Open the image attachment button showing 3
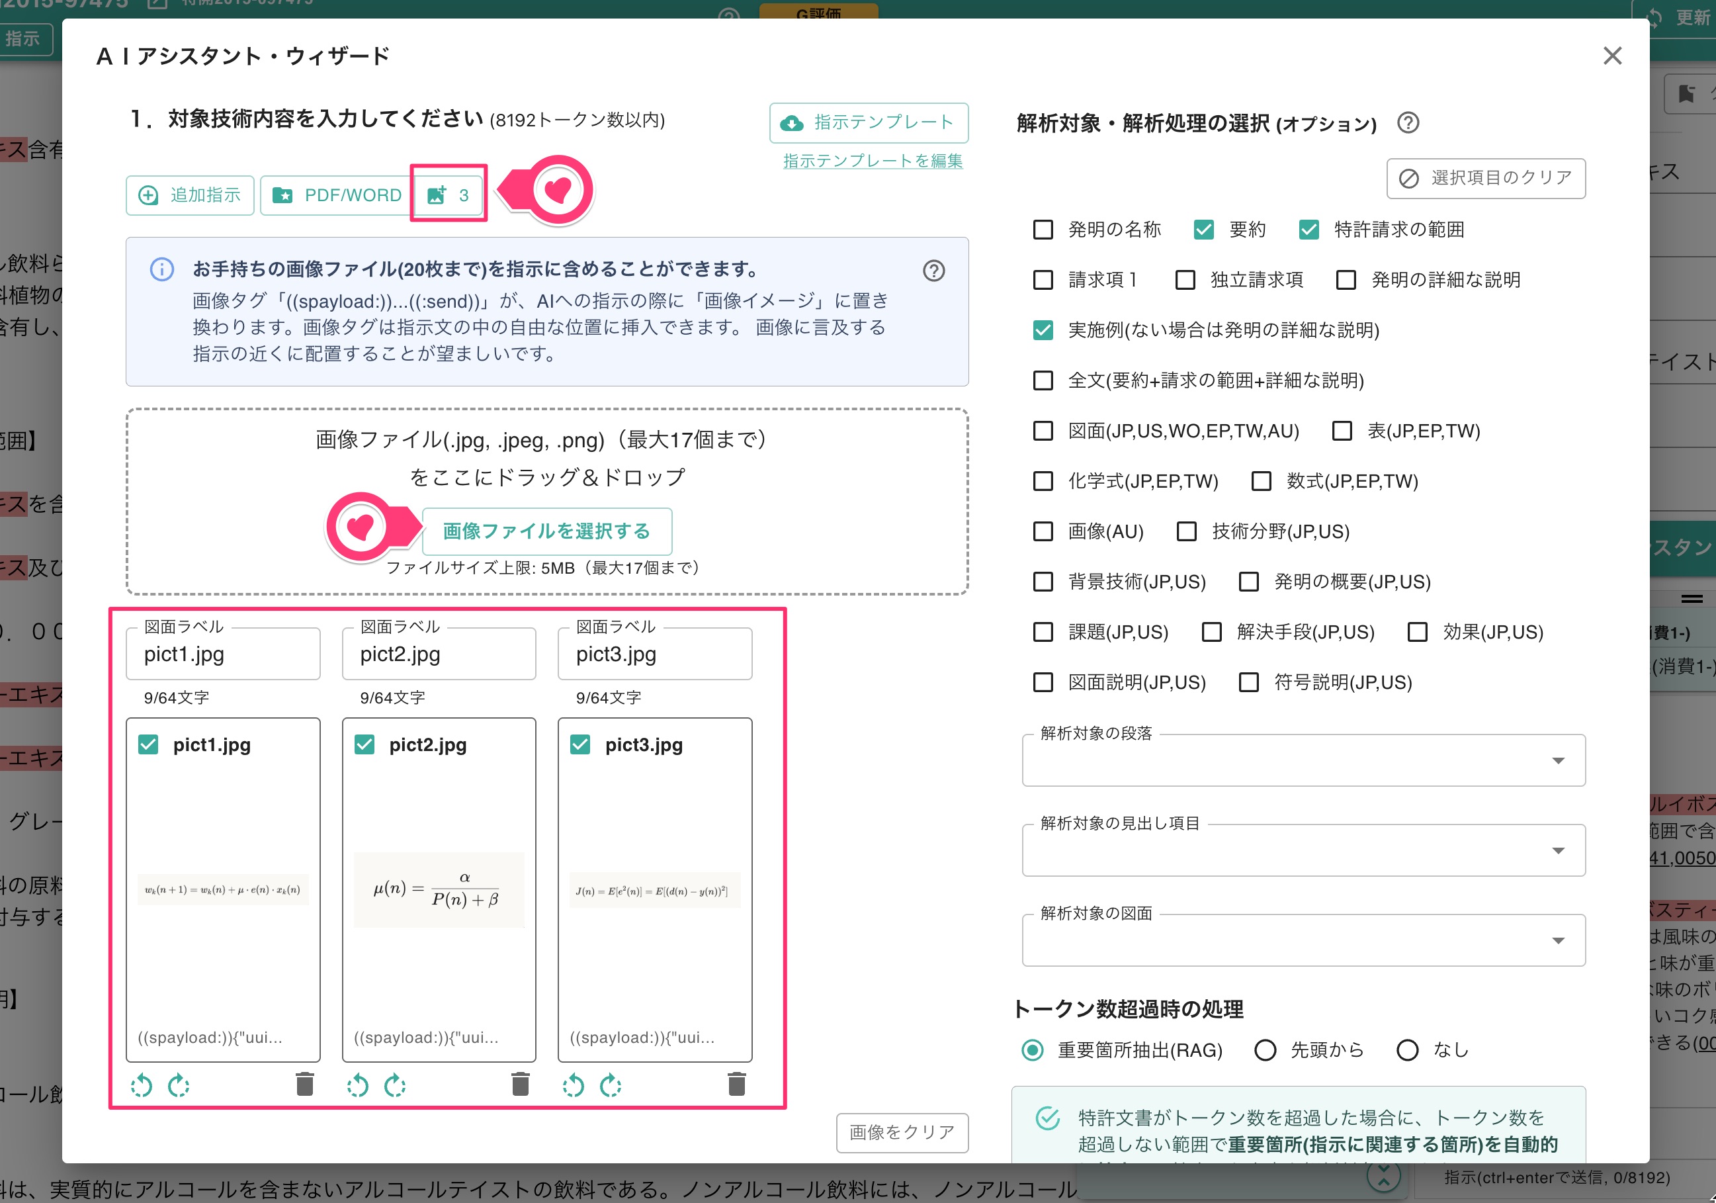The image size is (1716, 1203). tap(449, 195)
